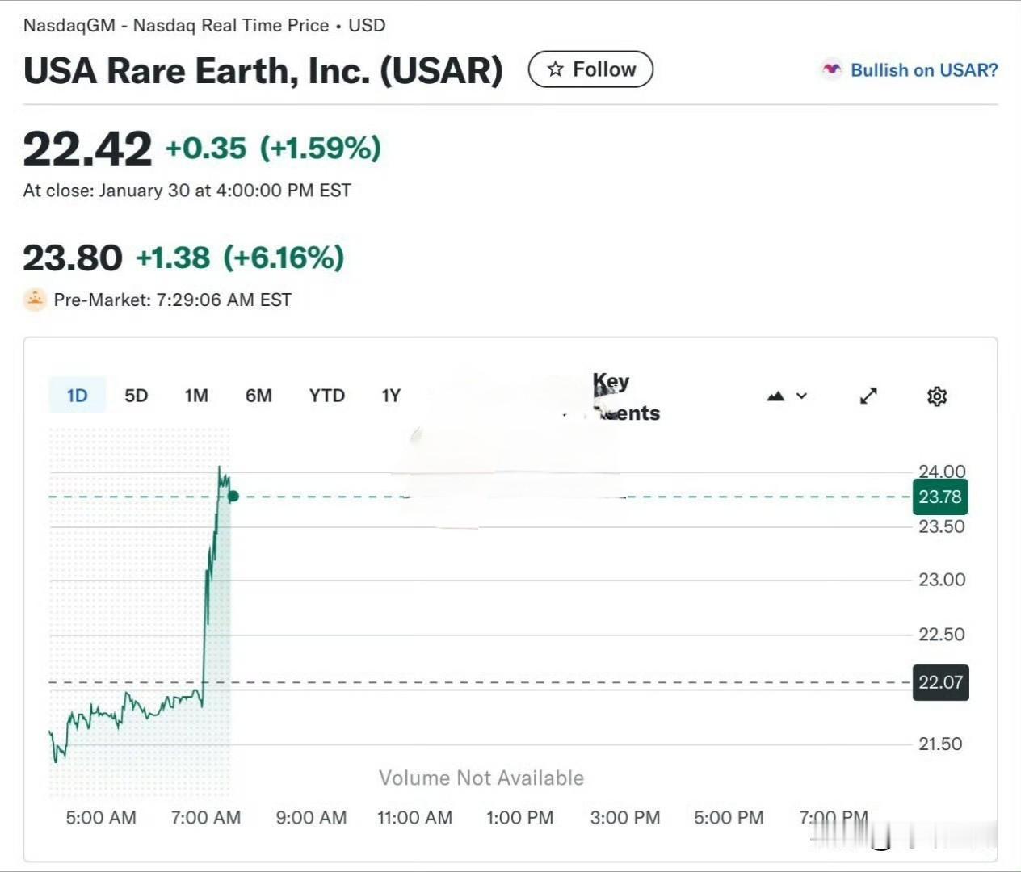Switch to the 1M range tab

pyautogui.click(x=196, y=396)
